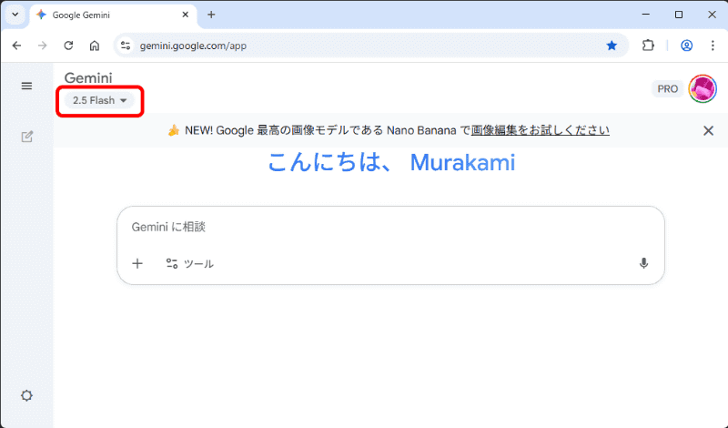Open settings gear in Gemini sidebar

click(x=26, y=395)
